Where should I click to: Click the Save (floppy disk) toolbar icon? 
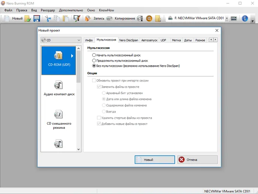pos(37,18)
